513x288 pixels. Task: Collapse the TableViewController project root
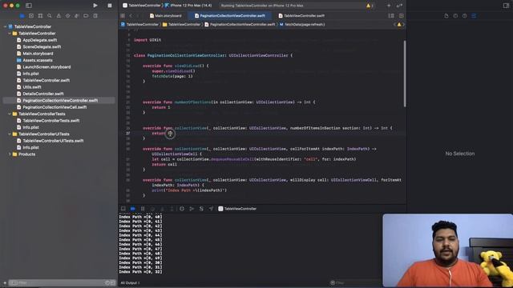coord(5,26)
